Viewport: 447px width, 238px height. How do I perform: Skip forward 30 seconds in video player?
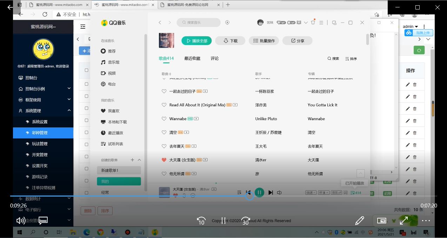[x=246, y=220]
